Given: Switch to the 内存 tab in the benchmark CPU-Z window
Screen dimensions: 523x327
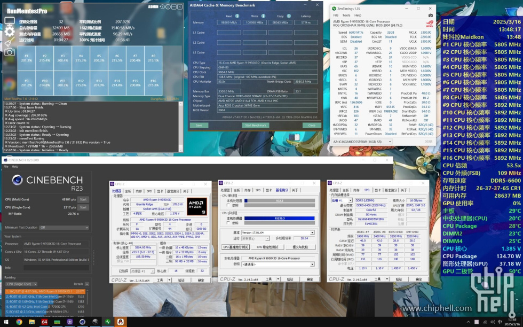Looking at the screenshot, I should coord(247,190).
